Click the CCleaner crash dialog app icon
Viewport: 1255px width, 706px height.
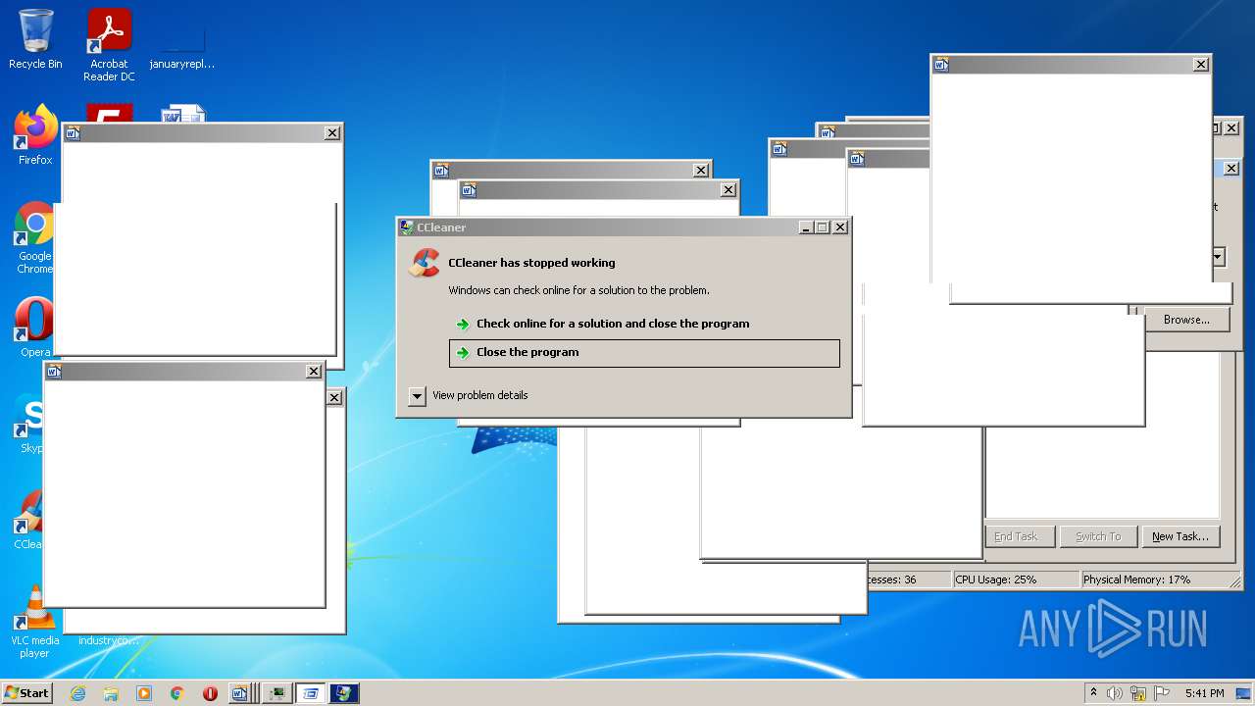(x=425, y=263)
